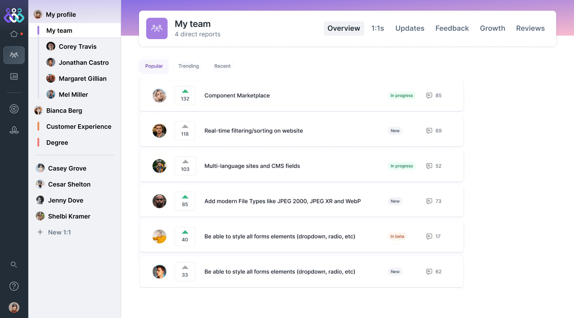
Task: Click the home icon in left rail
Action: point(14,34)
